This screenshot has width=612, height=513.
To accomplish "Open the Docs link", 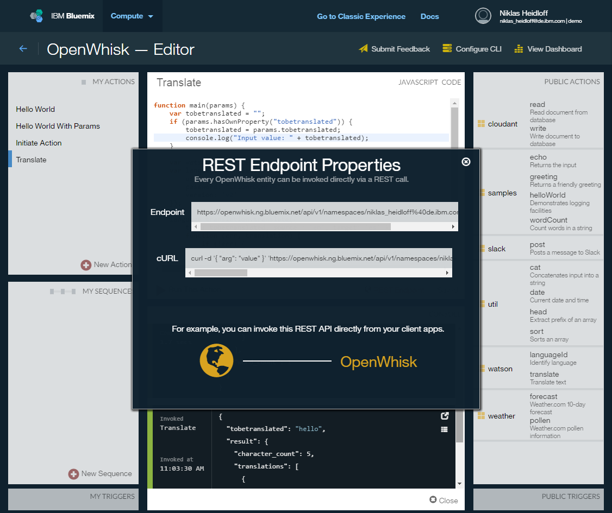I will click(429, 16).
